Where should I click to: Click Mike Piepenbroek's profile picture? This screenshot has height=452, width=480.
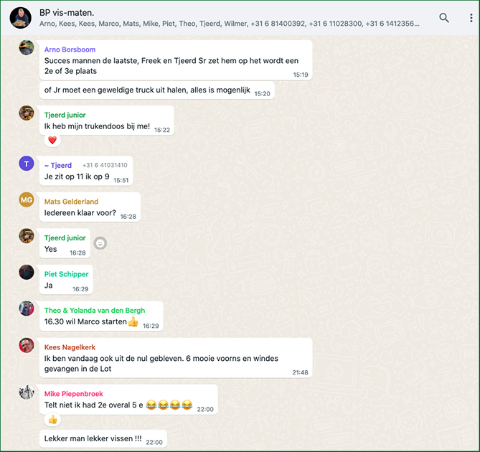pyautogui.click(x=27, y=392)
